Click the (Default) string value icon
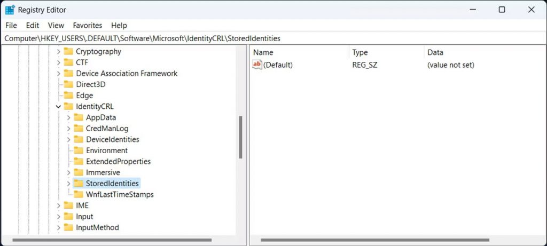 point(257,65)
